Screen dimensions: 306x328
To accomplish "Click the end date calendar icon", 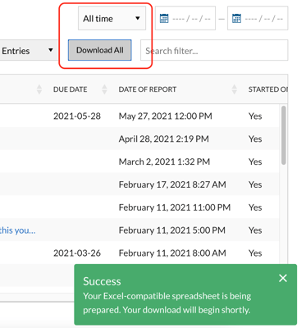I will 236,19.
